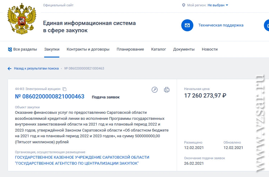269x177 pixels.
Task: Open the ГОСУДАРСТВЕННОЕ КАЗЕННОЕ УЧРЕЖДЕНИЕ organization link
Action: click(x=82, y=160)
